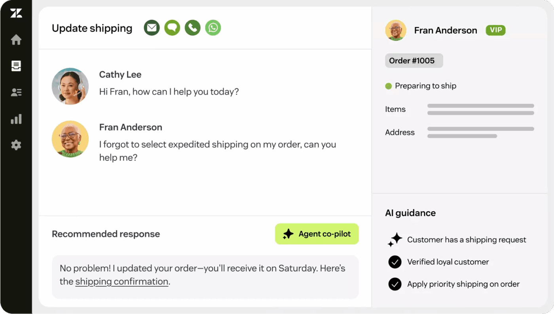Toggle the Verified loyal customer checkmark
The image size is (554, 314).
395,262
